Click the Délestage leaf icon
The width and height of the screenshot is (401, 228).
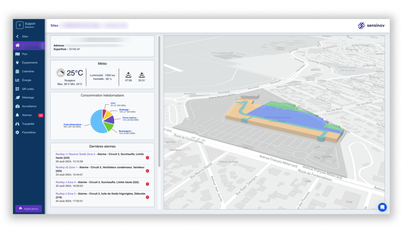coord(17,97)
